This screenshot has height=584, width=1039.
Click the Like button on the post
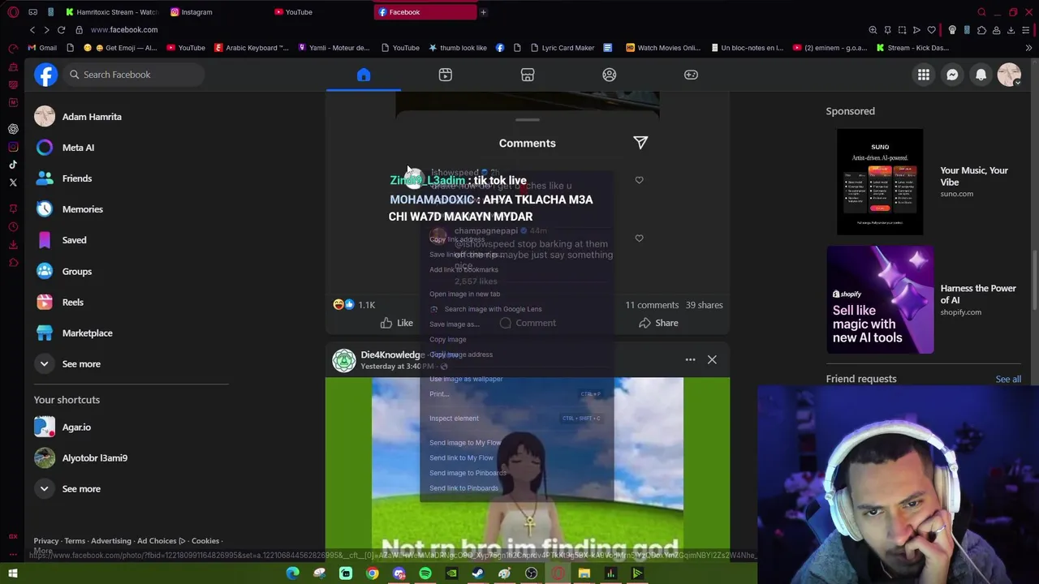(x=396, y=323)
